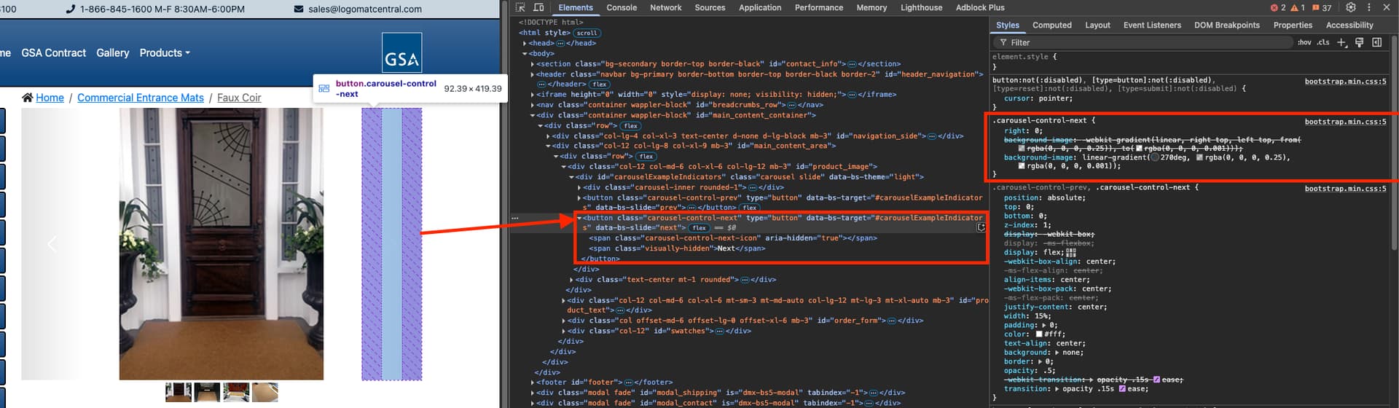Switch to the Network tab
The height and width of the screenshot is (408, 1399).
(666, 7)
